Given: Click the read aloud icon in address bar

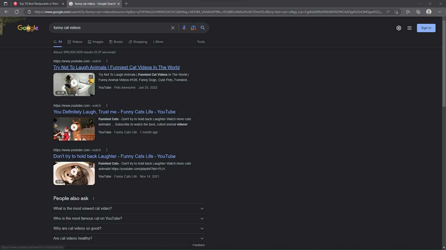Looking at the screenshot, I should coord(388,12).
